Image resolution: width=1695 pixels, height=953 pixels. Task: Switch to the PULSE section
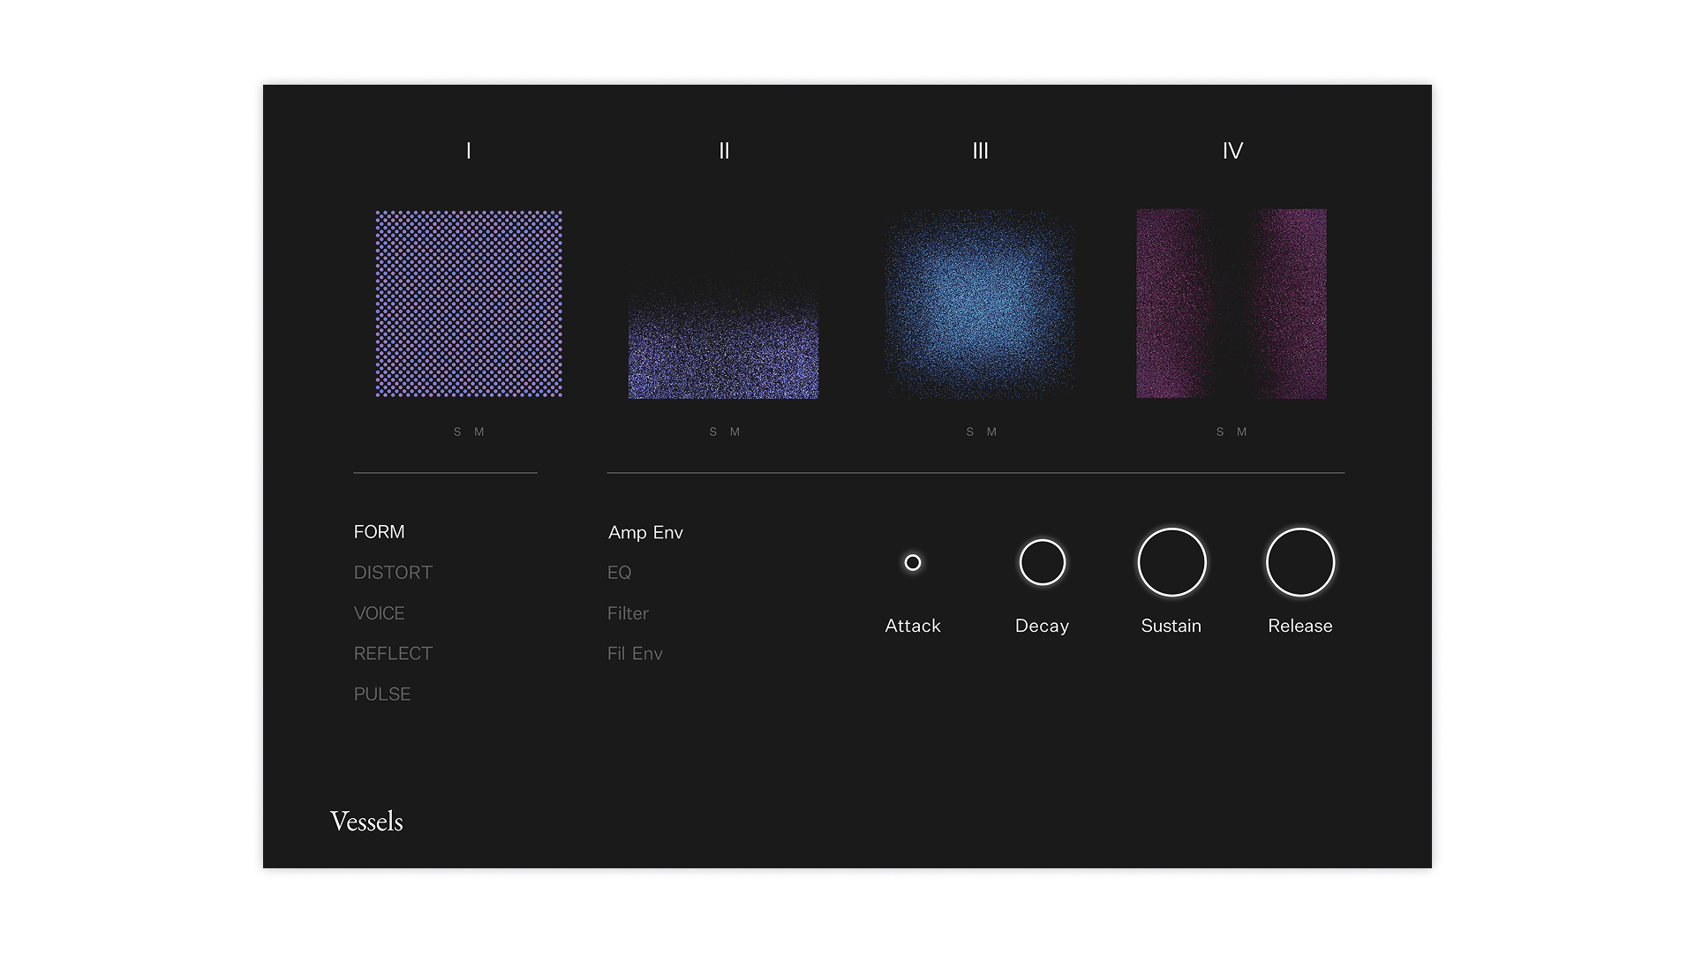pyautogui.click(x=382, y=694)
